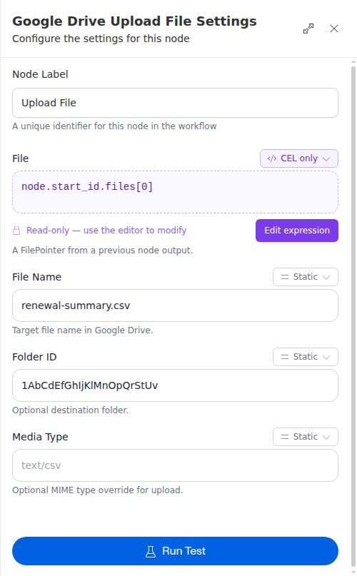Expand the settings panel to full size

[x=308, y=29]
